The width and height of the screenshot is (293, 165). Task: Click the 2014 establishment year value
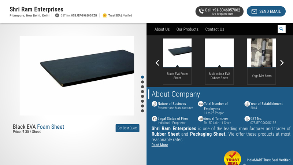tap(253, 108)
